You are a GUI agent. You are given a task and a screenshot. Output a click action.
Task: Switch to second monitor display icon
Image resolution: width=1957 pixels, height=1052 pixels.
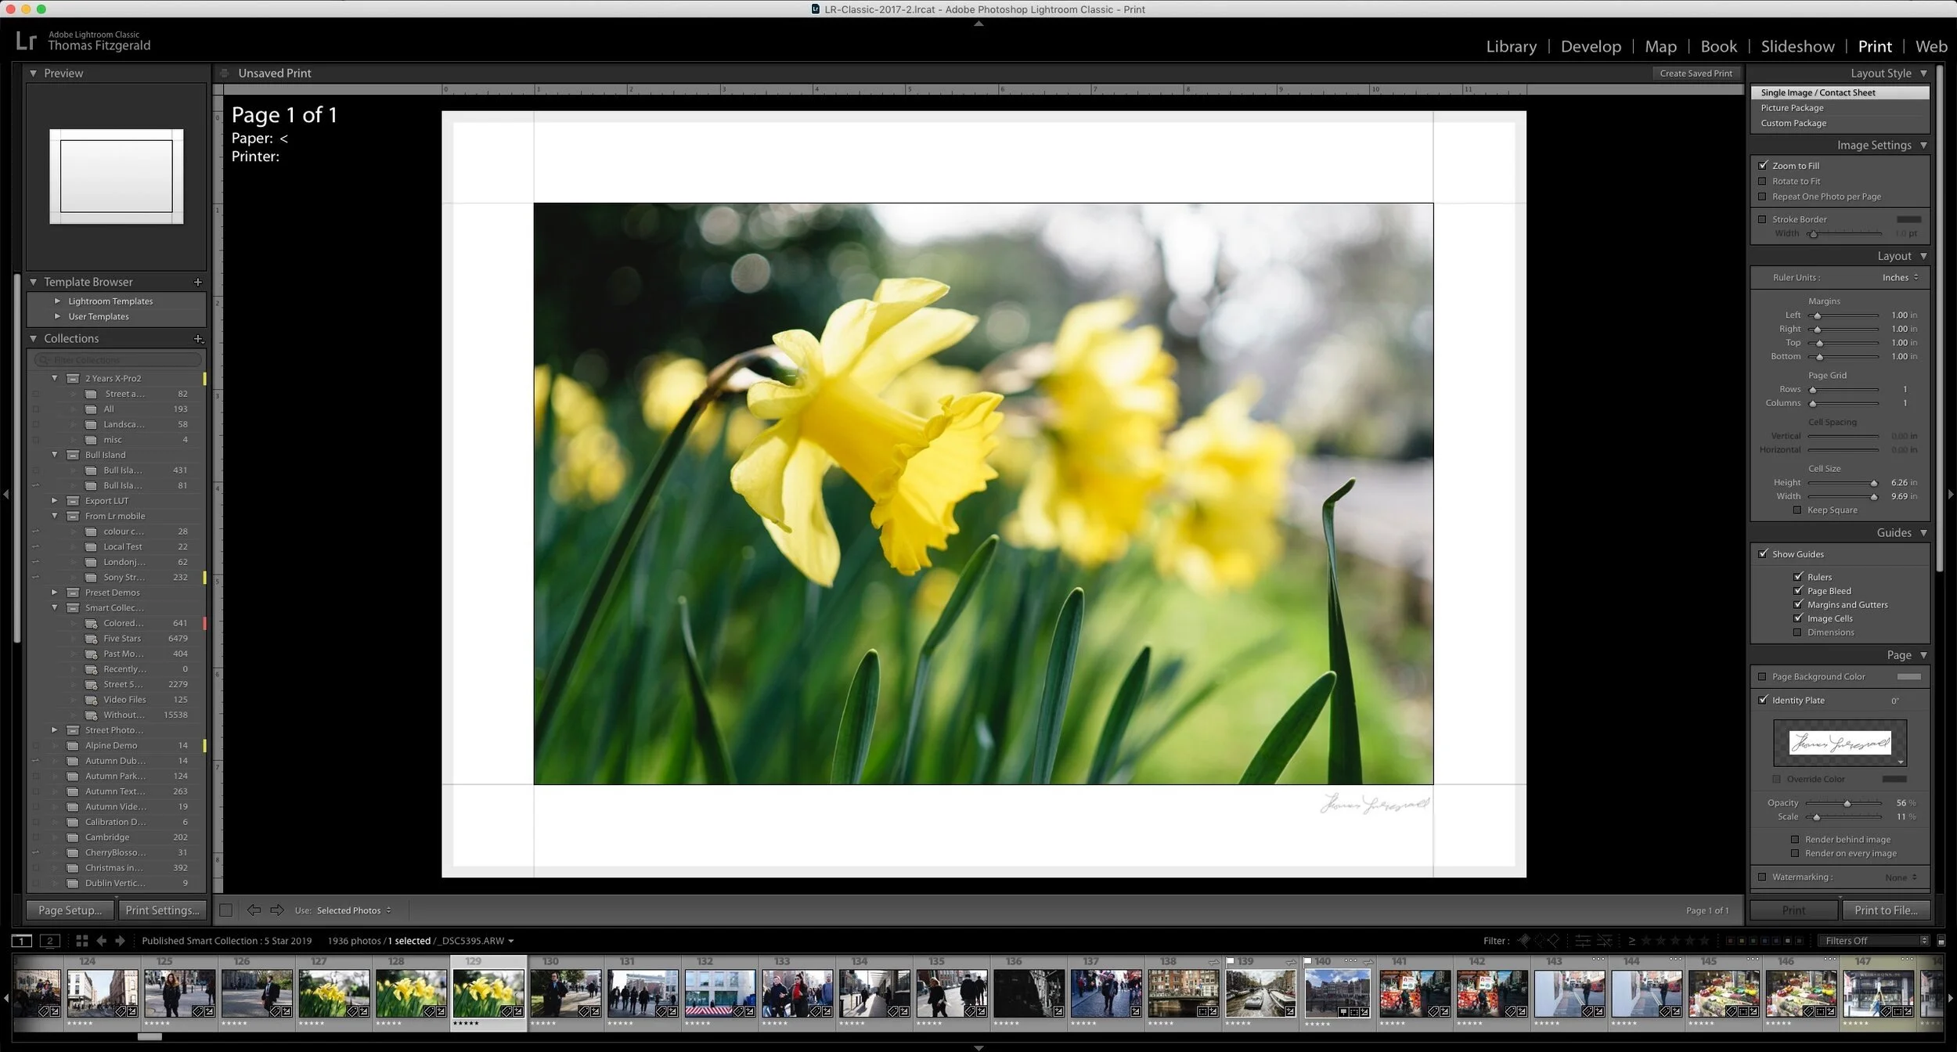pos(49,941)
